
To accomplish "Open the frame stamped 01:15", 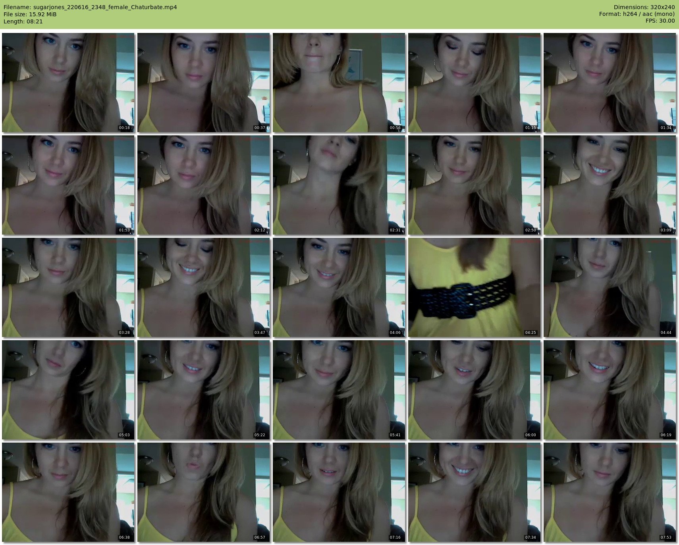I will tap(475, 83).
